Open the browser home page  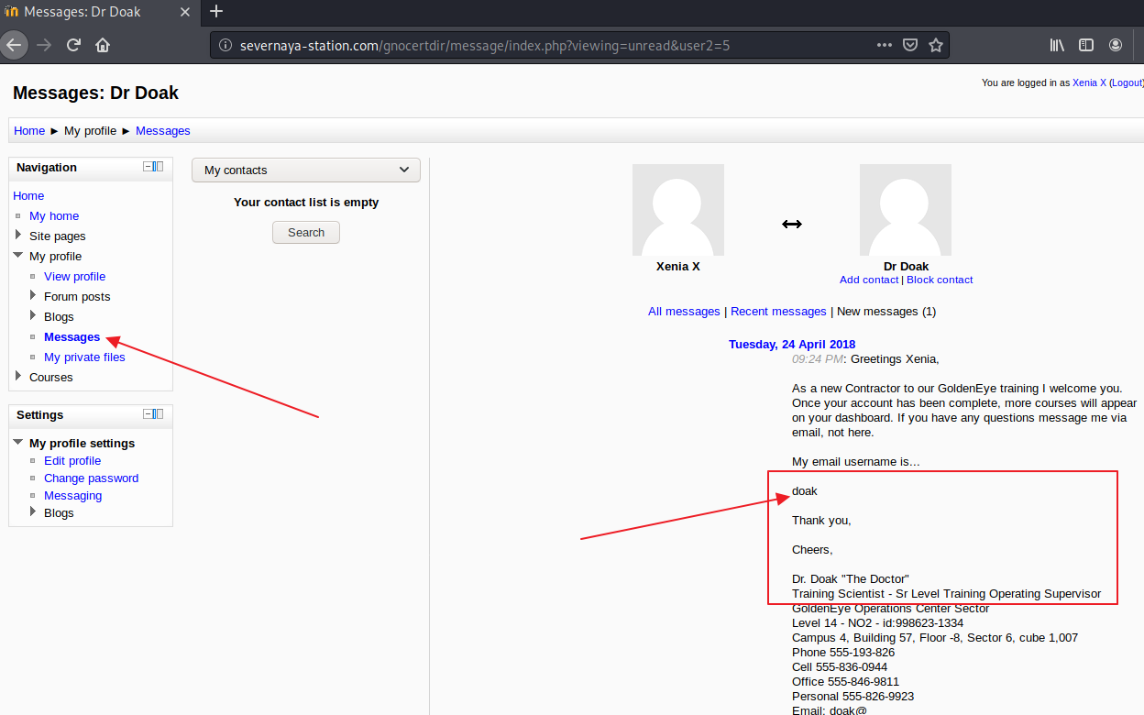[x=103, y=44]
